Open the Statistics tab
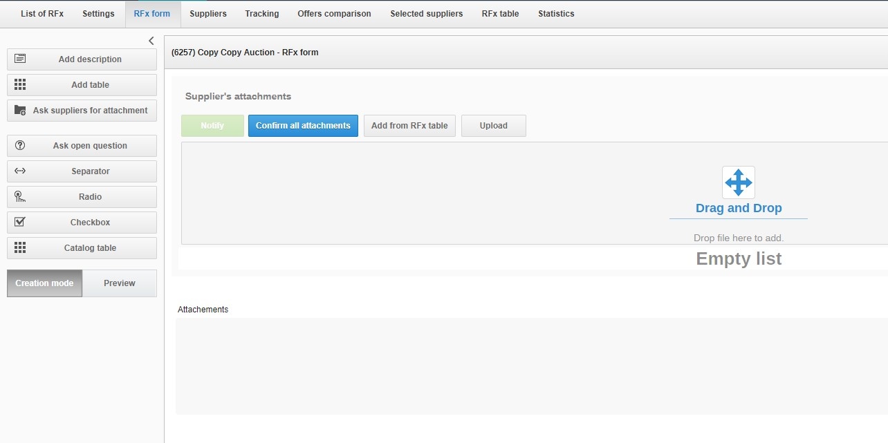Viewport: 888px width, 443px height. 556,14
